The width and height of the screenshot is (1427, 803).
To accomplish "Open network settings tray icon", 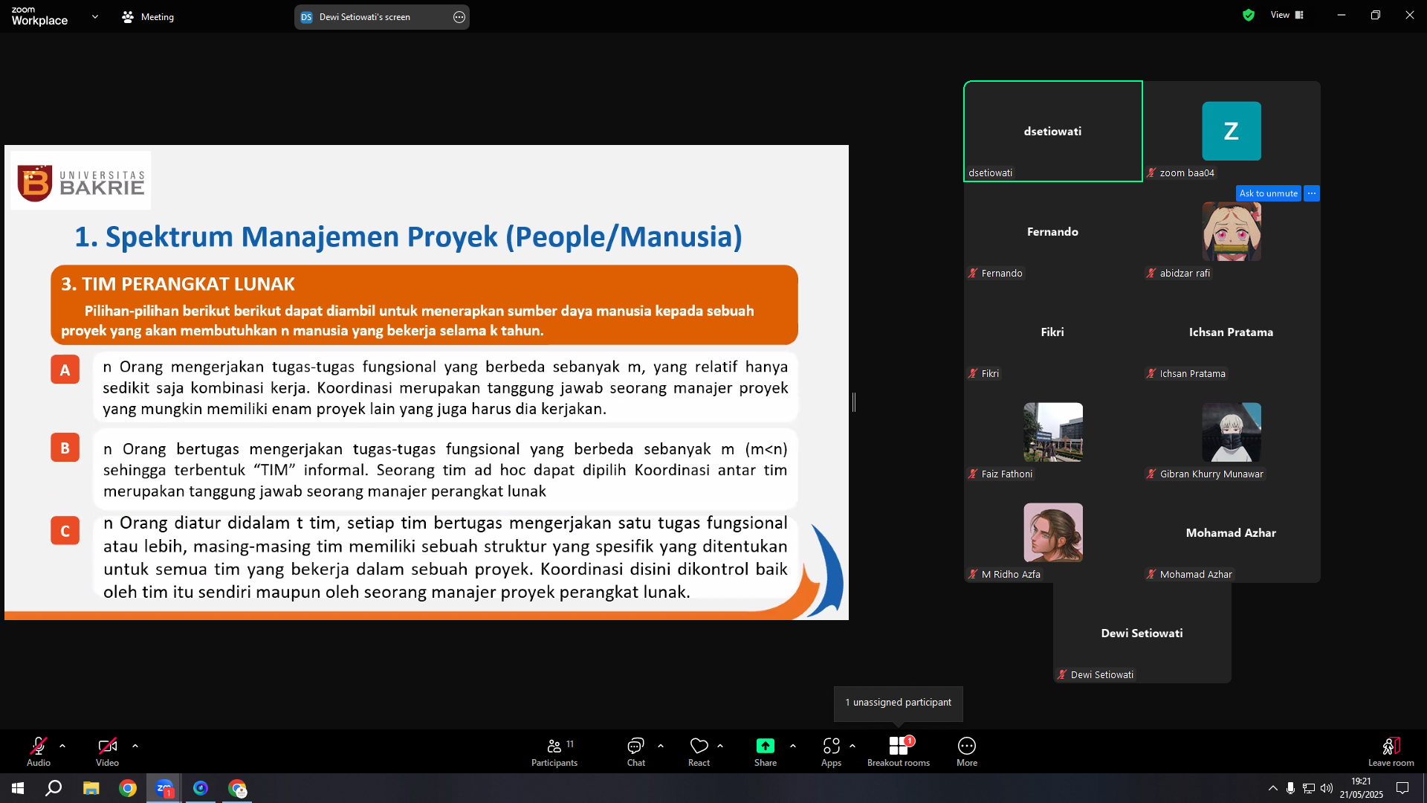I will coord(1309,788).
